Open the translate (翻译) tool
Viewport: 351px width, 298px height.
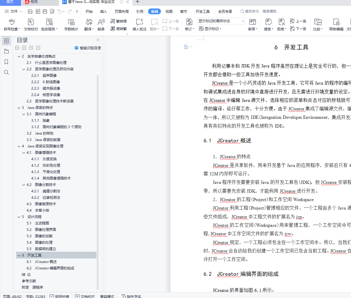(x=89, y=25)
